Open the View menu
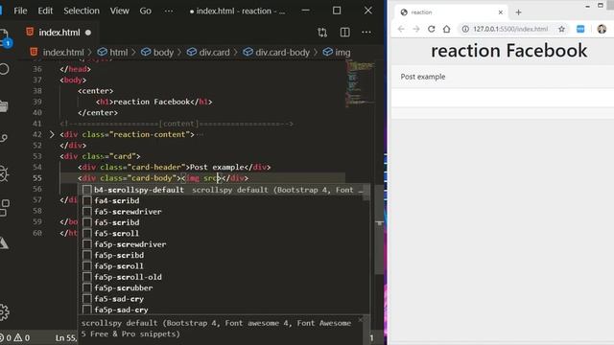This screenshot has height=345, width=614. point(119,11)
